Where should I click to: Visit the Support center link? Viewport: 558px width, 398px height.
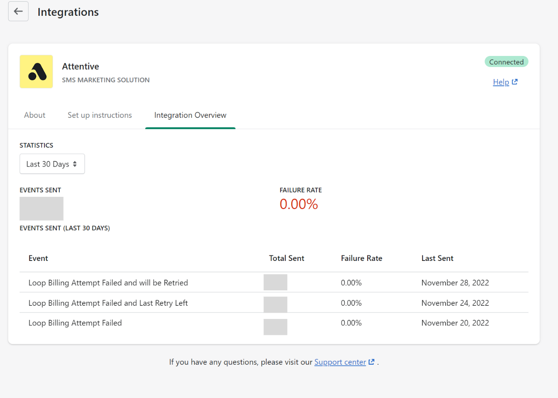(x=340, y=362)
